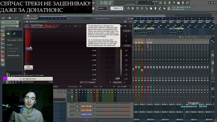Screen dimensions: 217x122
Task: Click the Pro-L 2 redo arrow
Action: (x=70, y=26)
